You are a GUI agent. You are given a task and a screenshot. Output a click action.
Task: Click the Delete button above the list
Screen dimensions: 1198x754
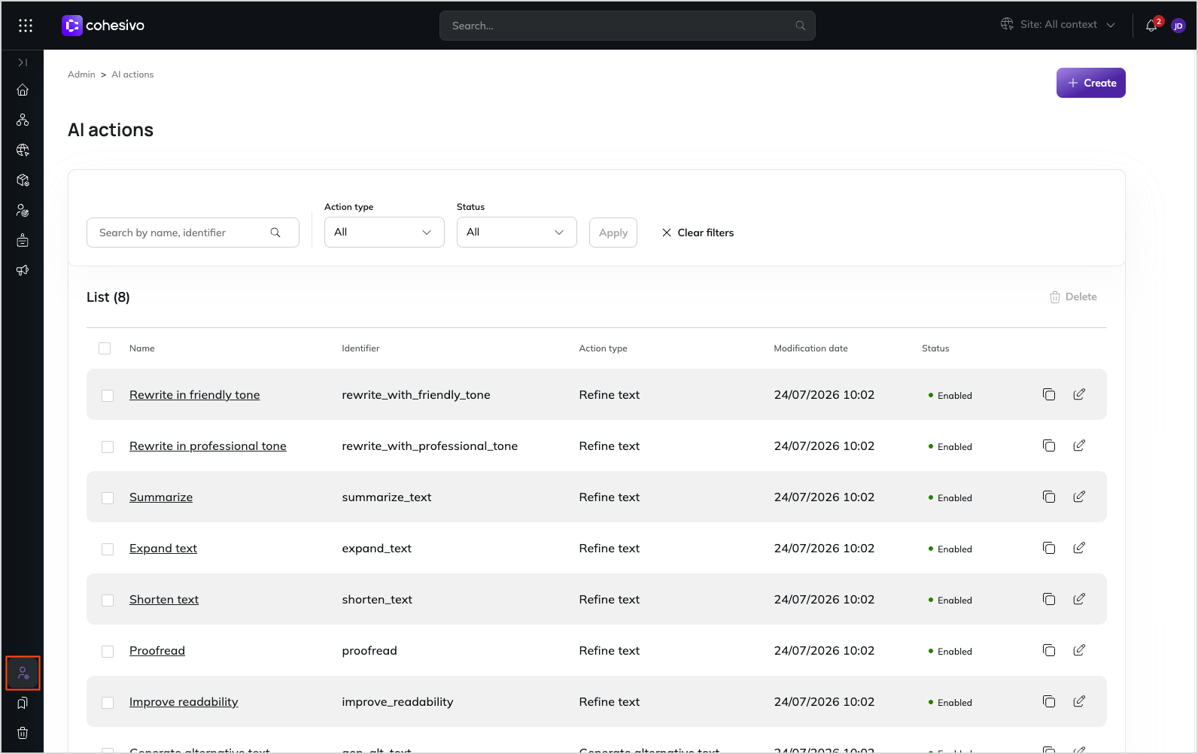click(x=1073, y=297)
